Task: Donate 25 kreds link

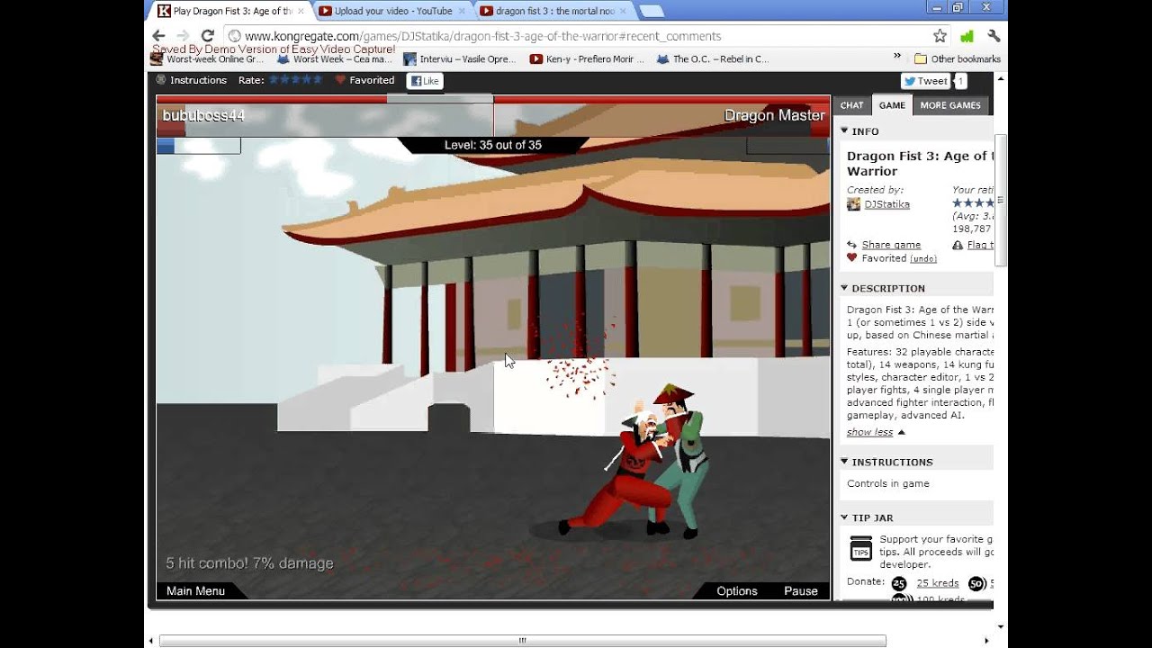Action: click(x=937, y=583)
